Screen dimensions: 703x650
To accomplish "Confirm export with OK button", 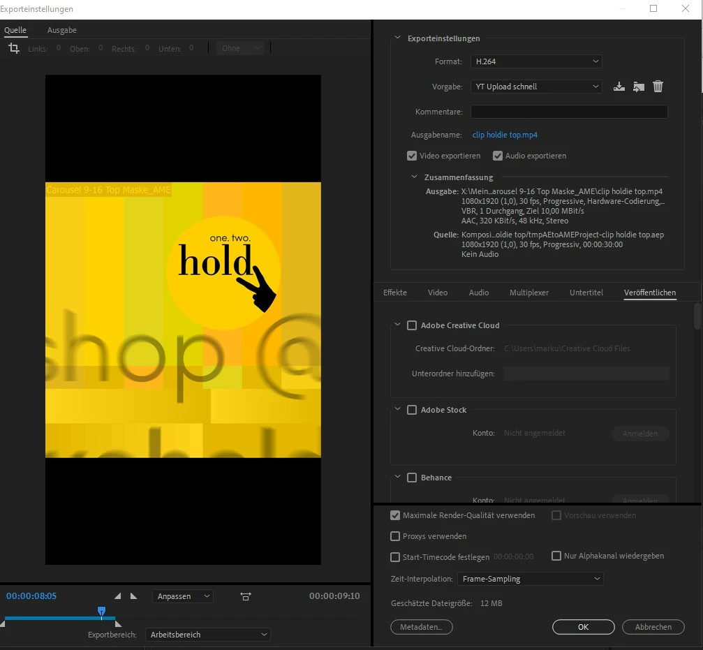I will pyautogui.click(x=584, y=627).
